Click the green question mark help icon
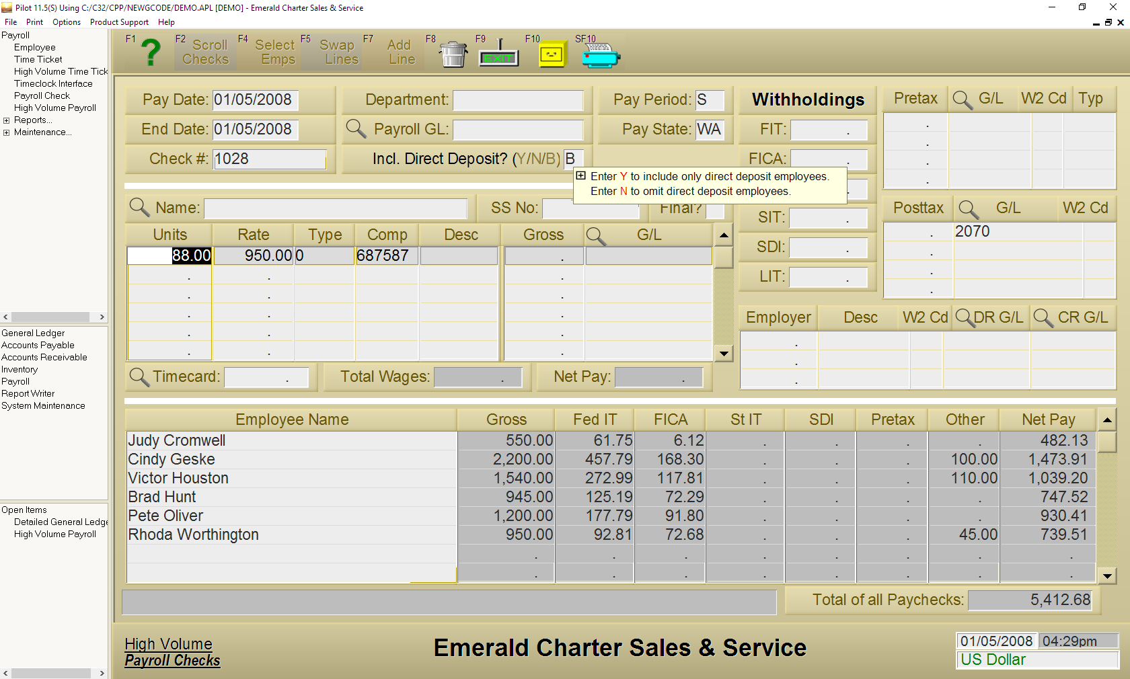Image resolution: width=1130 pixels, height=679 pixels. [151, 52]
